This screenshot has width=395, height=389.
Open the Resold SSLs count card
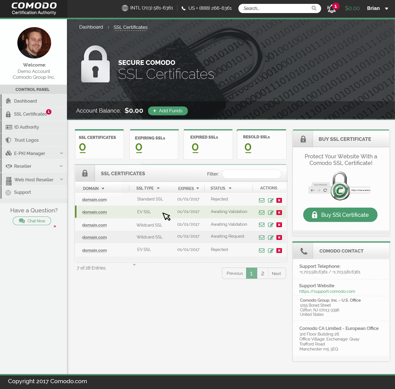(262, 144)
